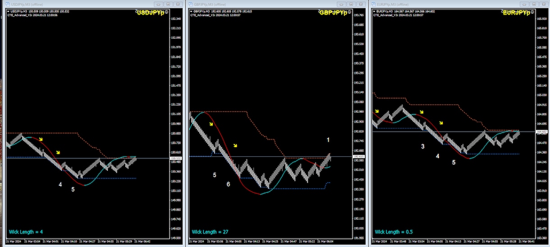Click CTE_Advanced_V3 label in EURJPYp chart
The height and width of the screenshot is (247, 550).
pos(398,15)
